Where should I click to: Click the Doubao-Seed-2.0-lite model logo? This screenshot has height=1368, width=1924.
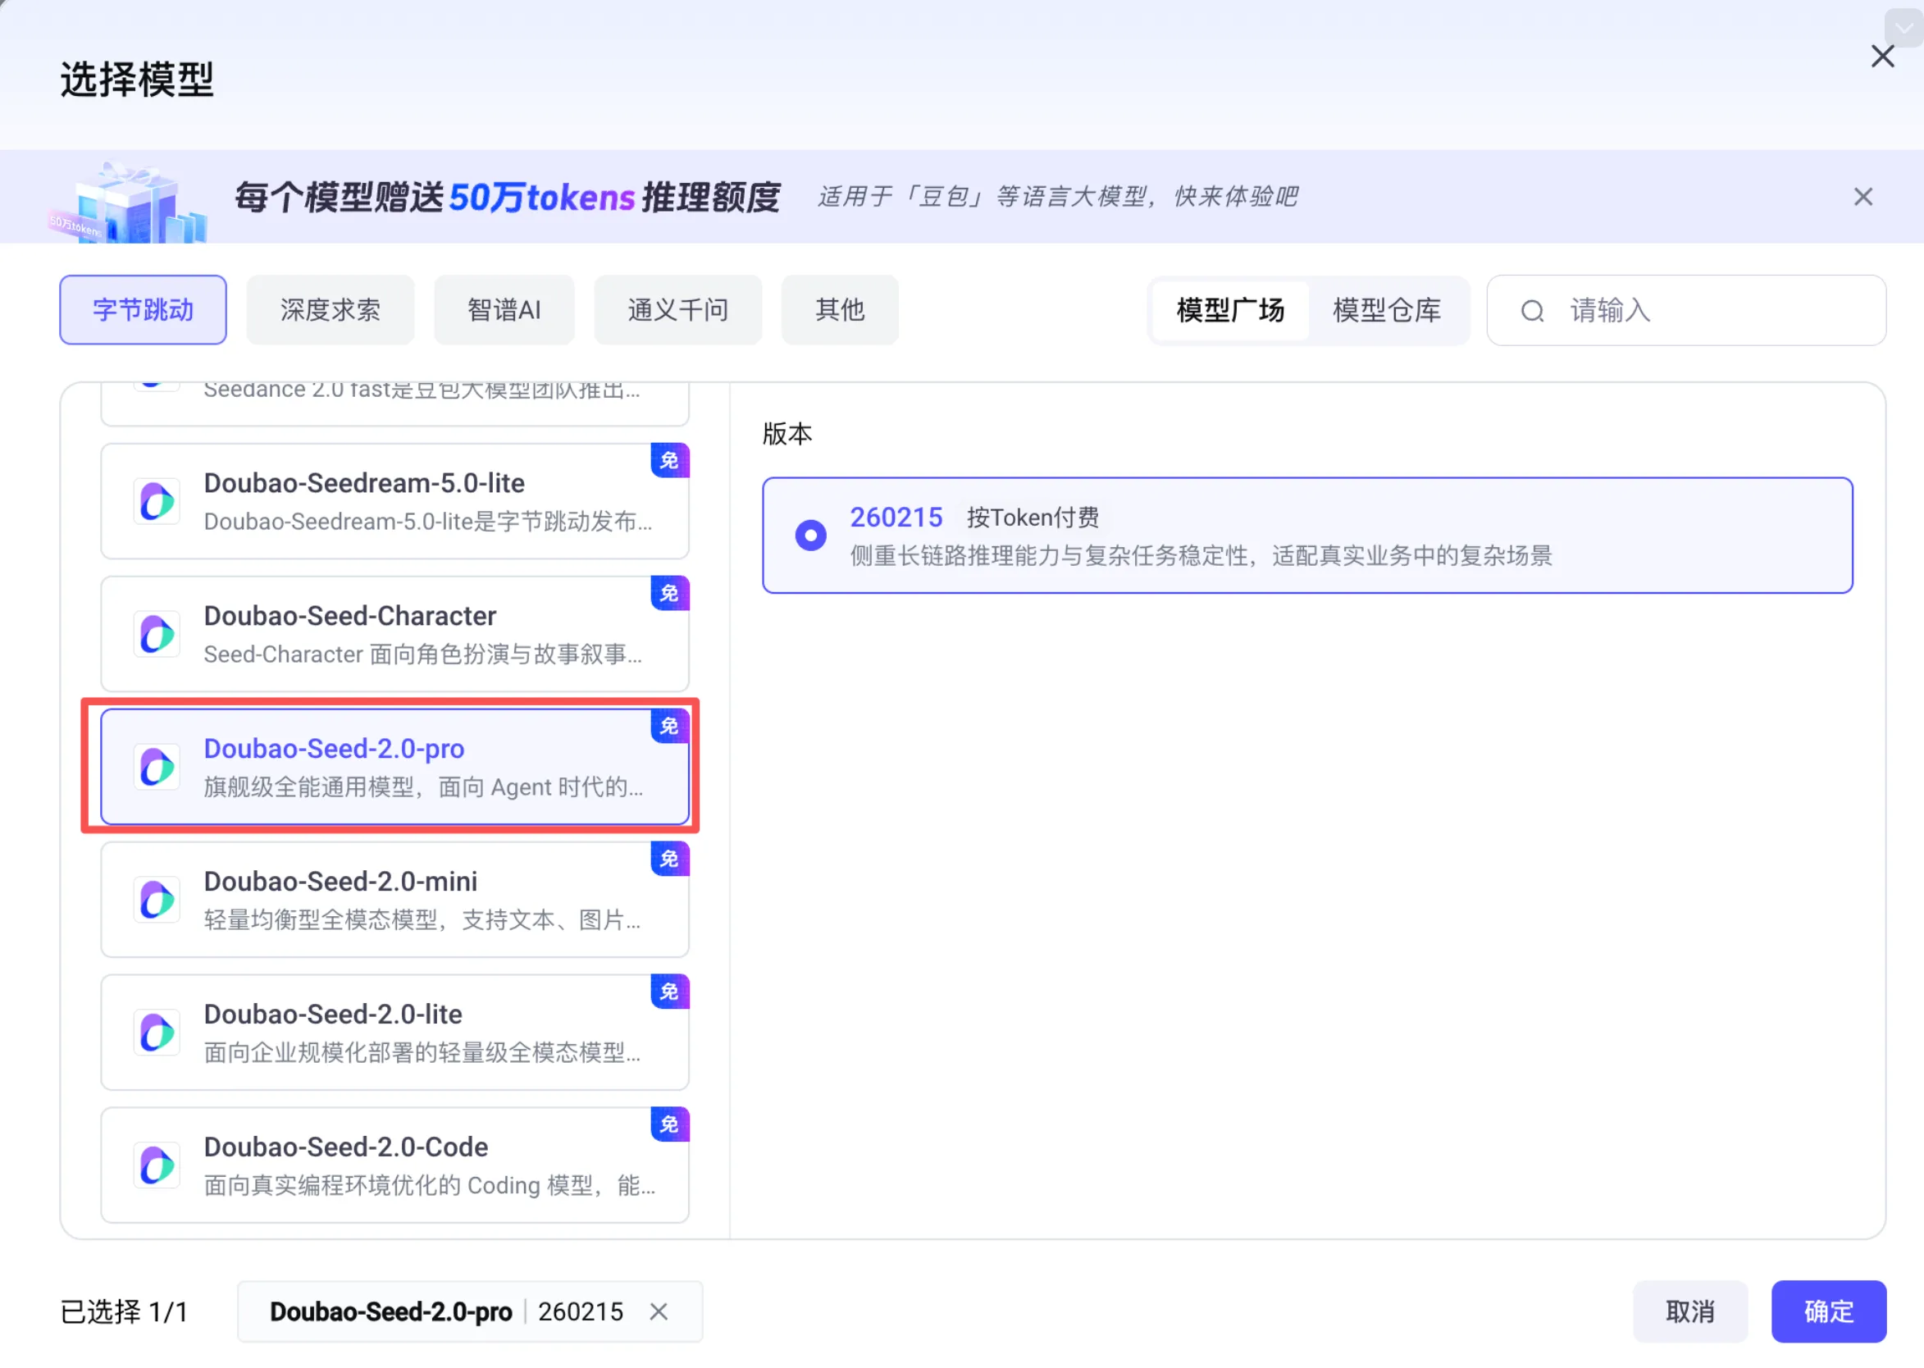[157, 1033]
